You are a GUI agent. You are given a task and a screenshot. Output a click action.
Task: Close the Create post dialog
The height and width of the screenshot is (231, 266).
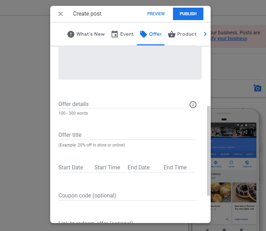coord(61,14)
